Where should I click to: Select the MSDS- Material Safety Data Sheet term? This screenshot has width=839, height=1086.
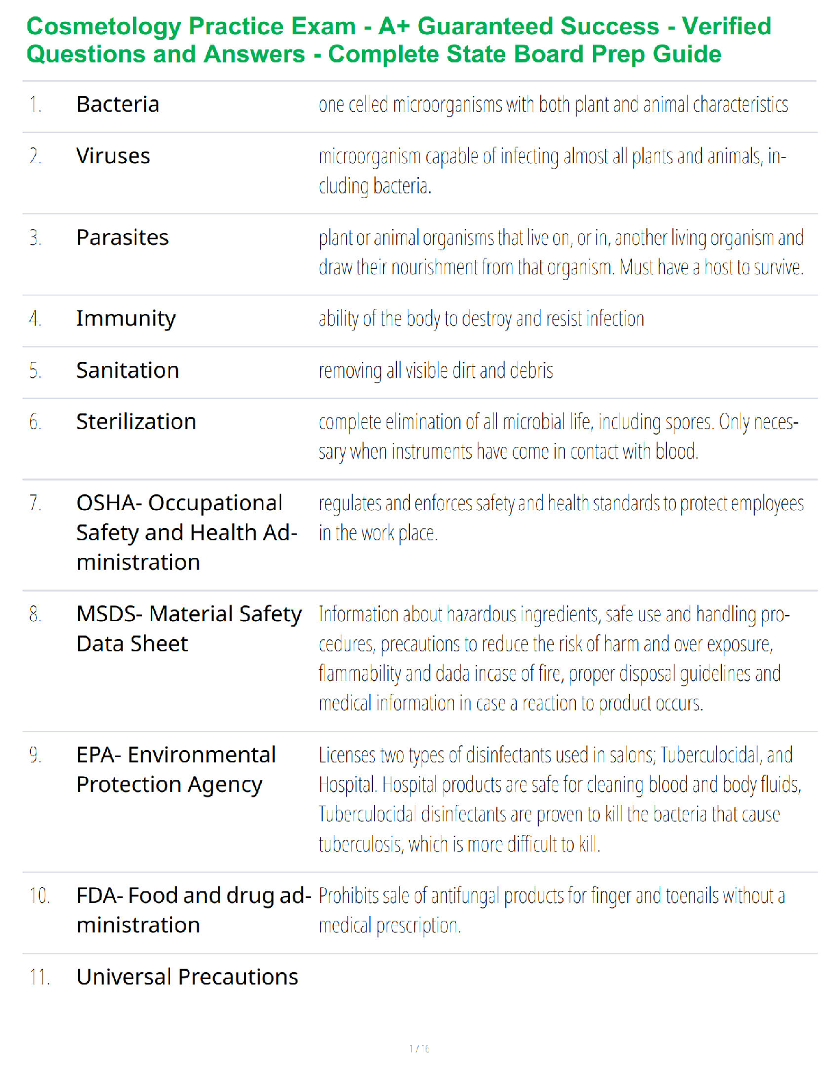[189, 629]
